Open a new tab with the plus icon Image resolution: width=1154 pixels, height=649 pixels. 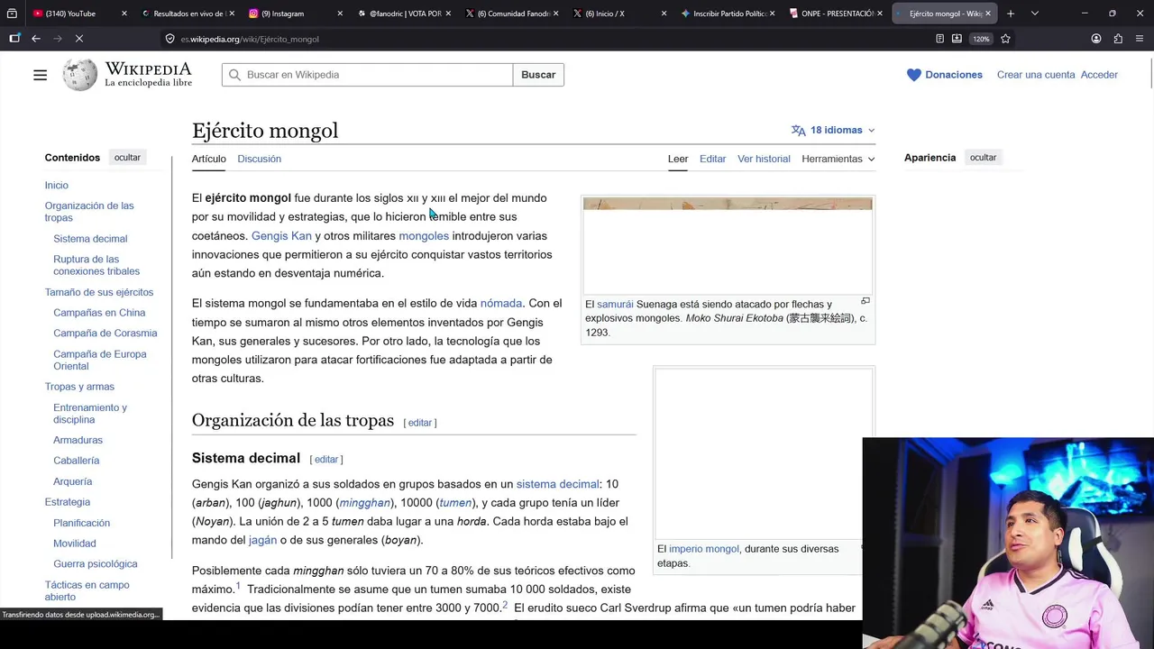(1011, 14)
